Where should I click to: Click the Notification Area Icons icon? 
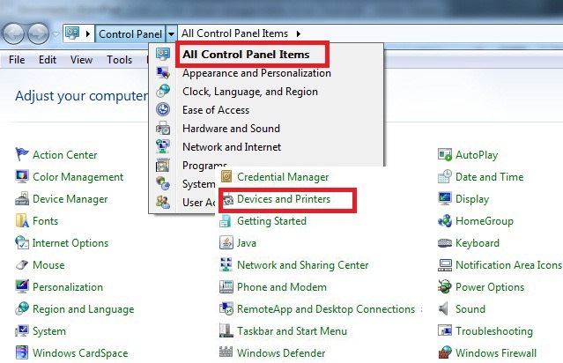445,265
